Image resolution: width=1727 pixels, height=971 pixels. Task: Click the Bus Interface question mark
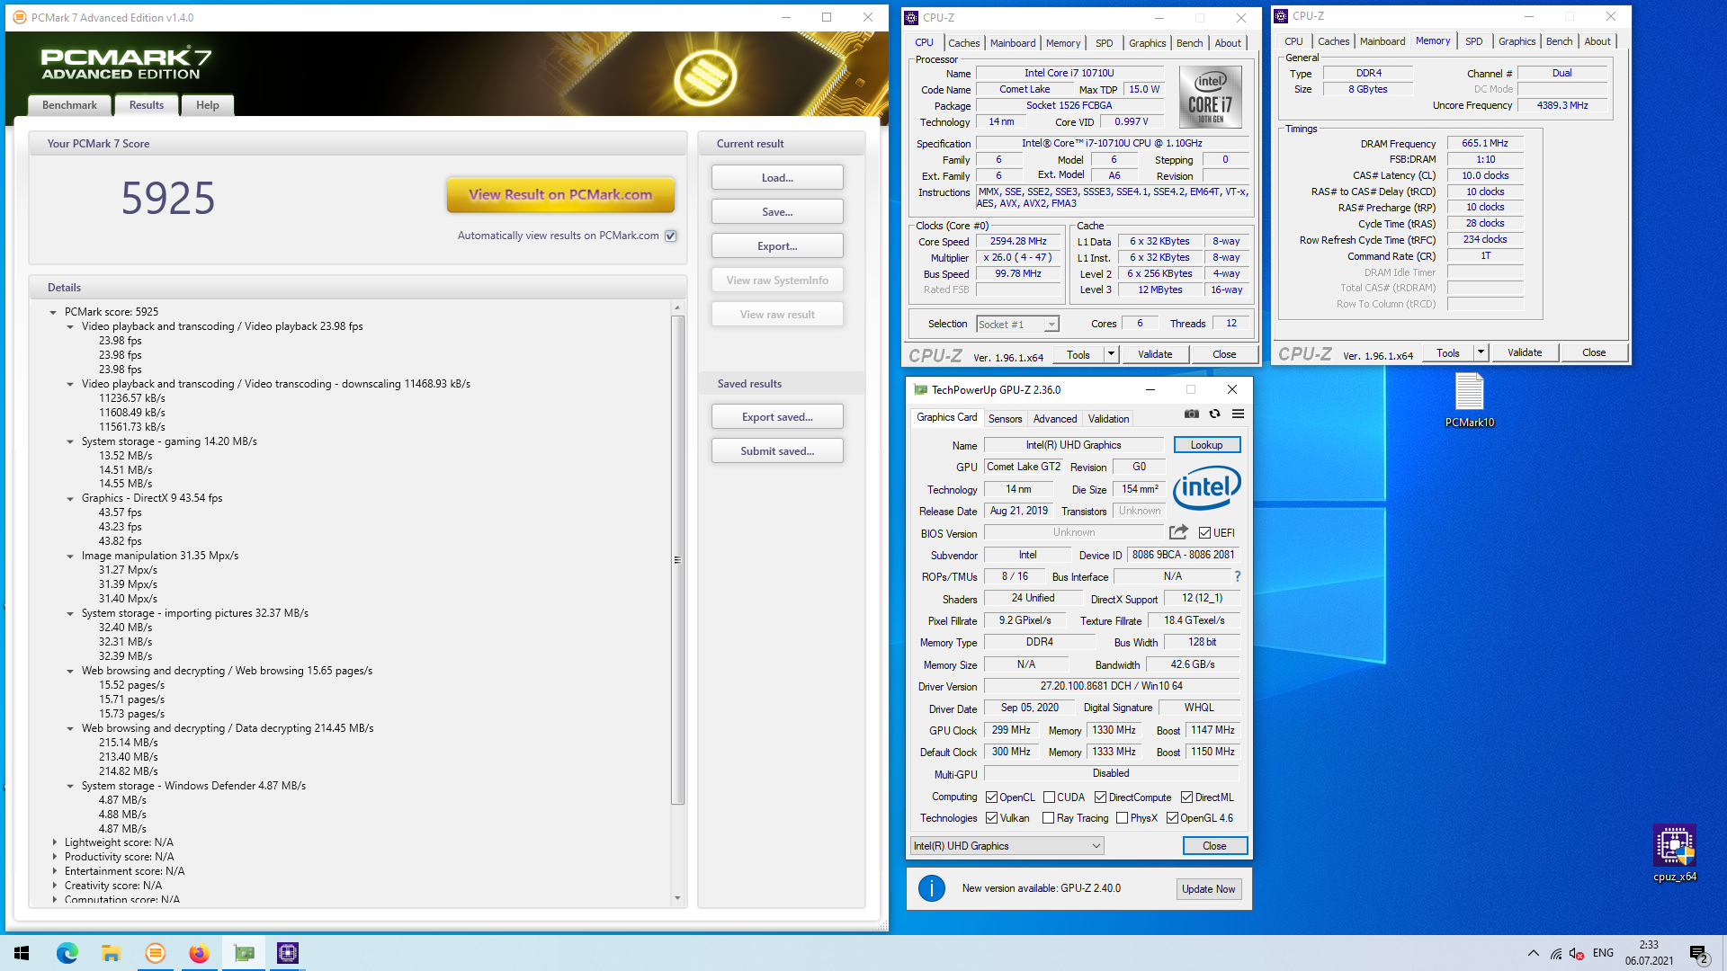pyautogui.click(x=1238, y=576)
